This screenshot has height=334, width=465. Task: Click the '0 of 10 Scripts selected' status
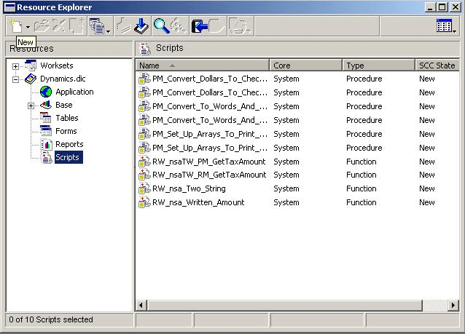pos(51,319)
